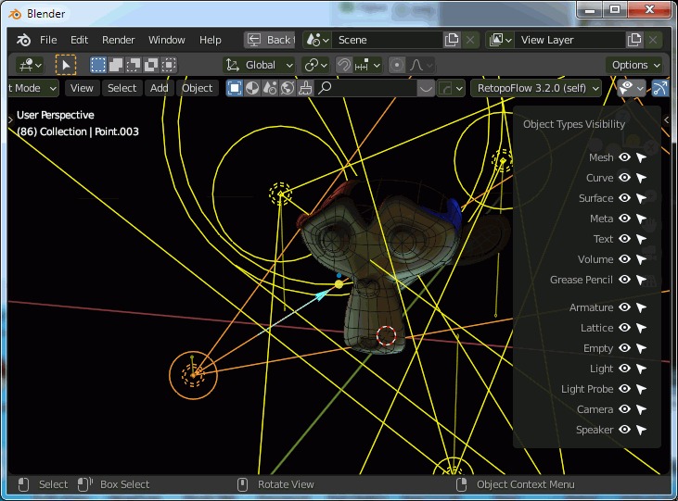
Task: Click the Back to Previous button
Action: pos(270,40)
